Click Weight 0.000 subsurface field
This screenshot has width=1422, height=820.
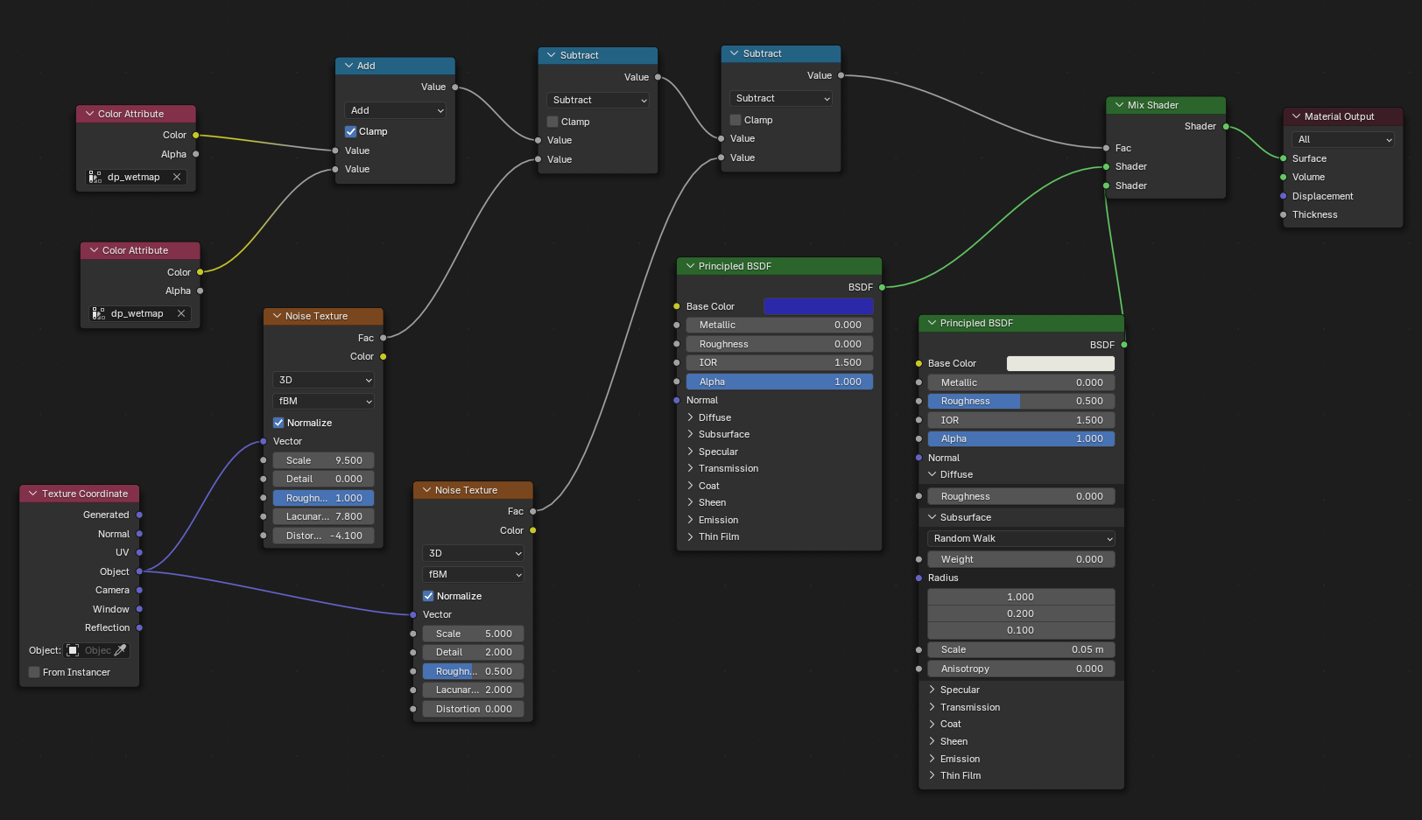[1021, 559]
